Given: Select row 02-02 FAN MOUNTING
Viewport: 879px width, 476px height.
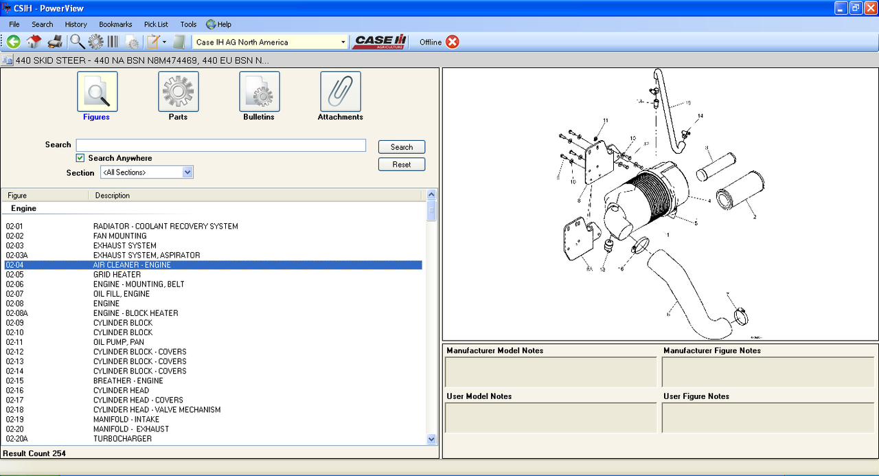Looking at the screenshot, I should (213, 236).
